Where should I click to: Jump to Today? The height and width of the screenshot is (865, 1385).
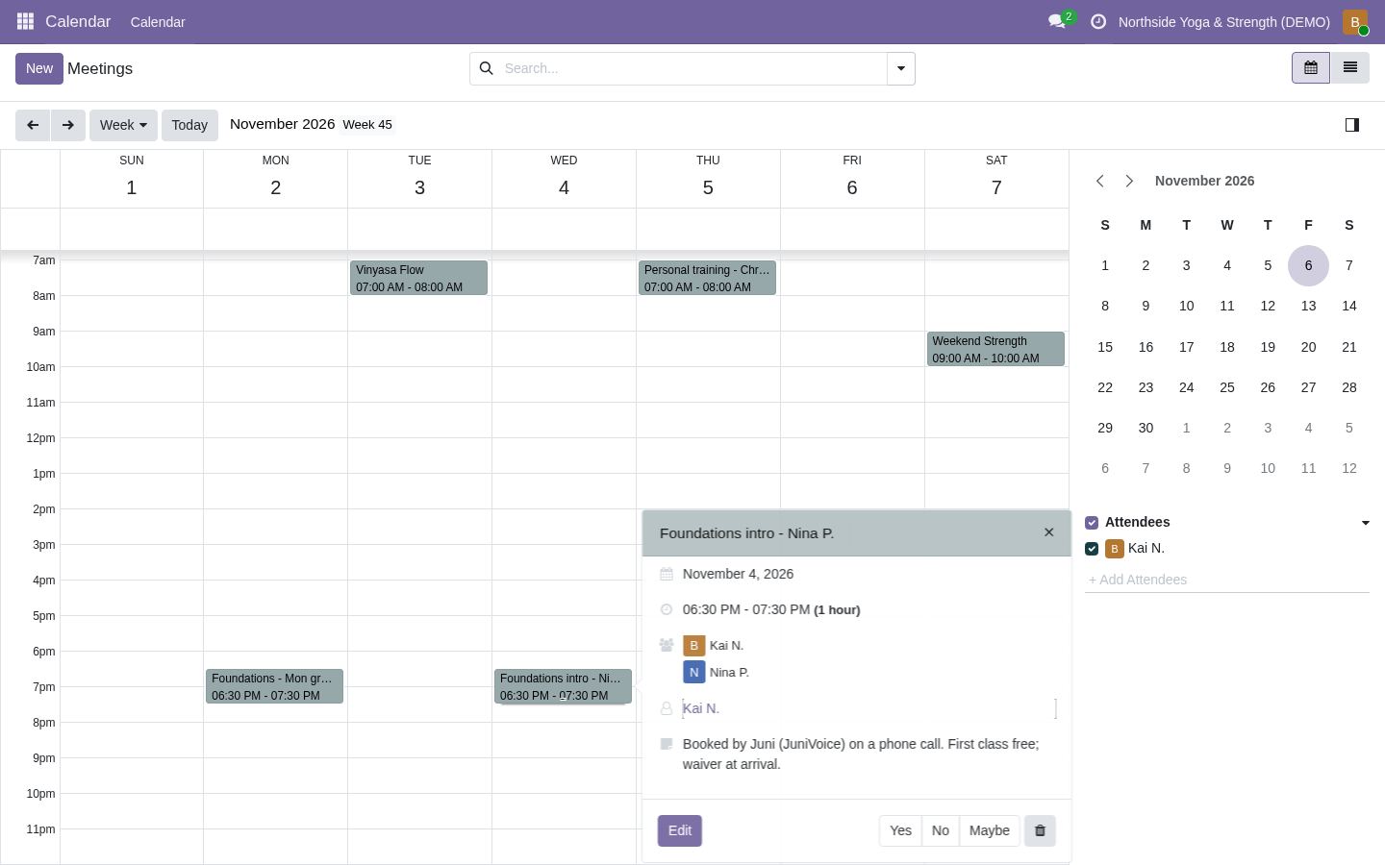point(189,125)
